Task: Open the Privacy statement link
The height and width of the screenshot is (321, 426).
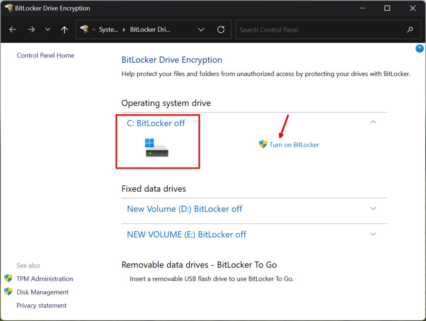Action: (42, 306)
